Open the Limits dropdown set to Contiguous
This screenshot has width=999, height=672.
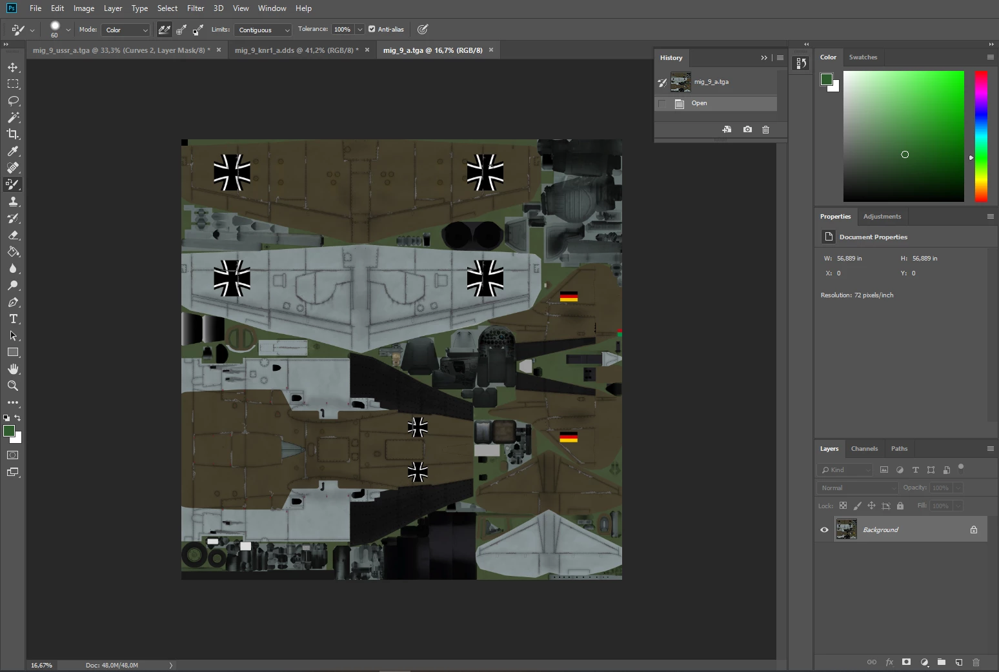tap(263, 30)
